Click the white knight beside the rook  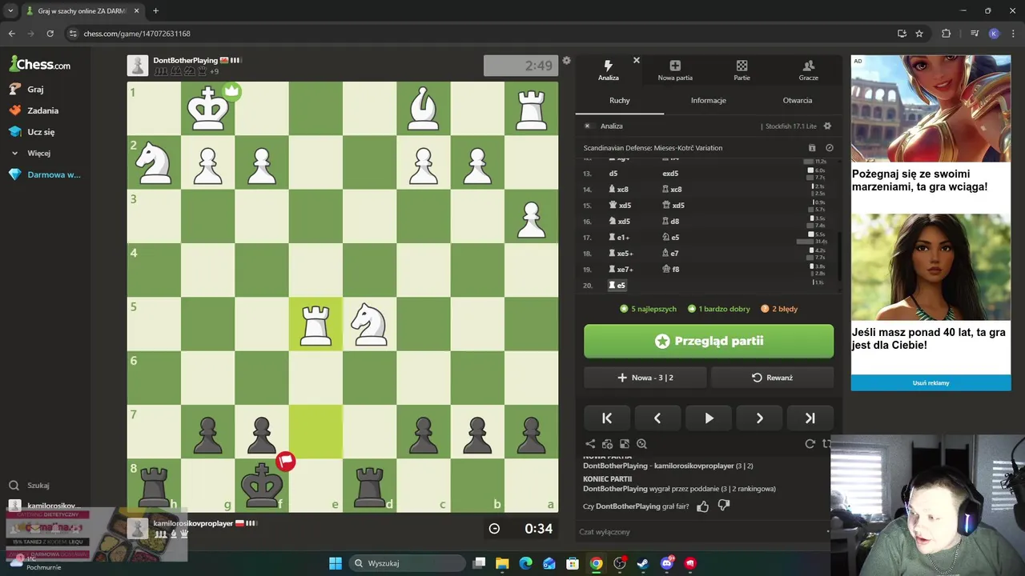(x=369, y=324)
